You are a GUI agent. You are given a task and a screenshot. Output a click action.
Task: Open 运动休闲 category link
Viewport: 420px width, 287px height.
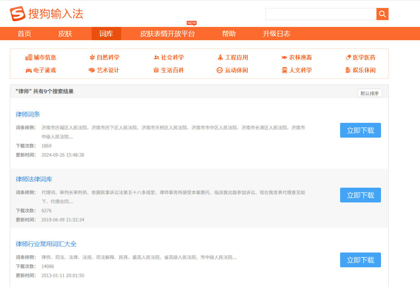237,70
